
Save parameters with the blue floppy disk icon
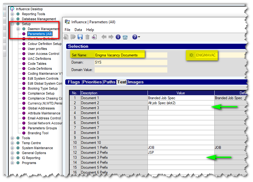point(80,37)
